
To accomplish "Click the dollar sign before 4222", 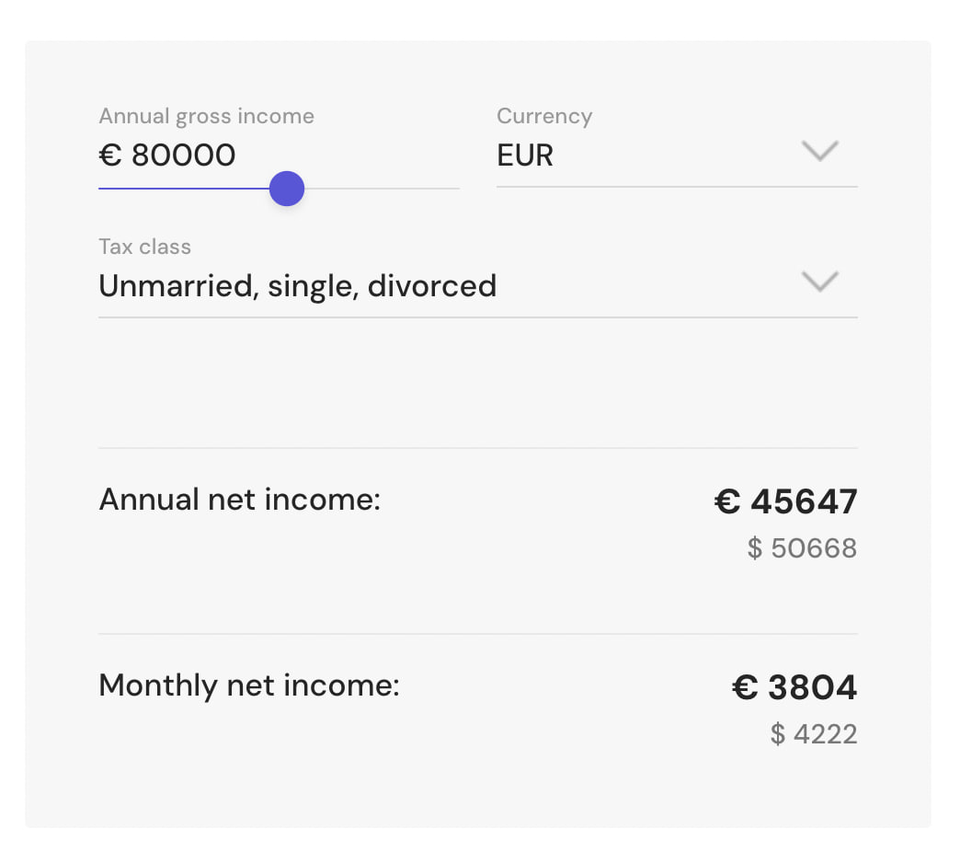I will pyautogui.click(x=778, y=734).
